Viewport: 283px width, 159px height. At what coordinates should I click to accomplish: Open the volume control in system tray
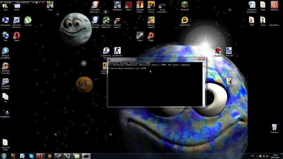[267, 156]
